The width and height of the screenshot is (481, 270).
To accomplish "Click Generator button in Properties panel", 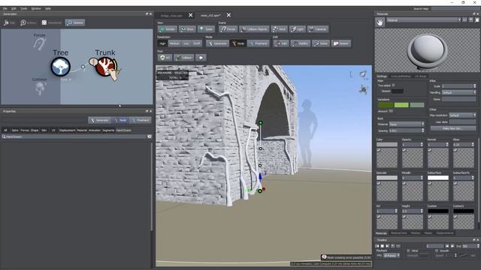I will [100, 120].
